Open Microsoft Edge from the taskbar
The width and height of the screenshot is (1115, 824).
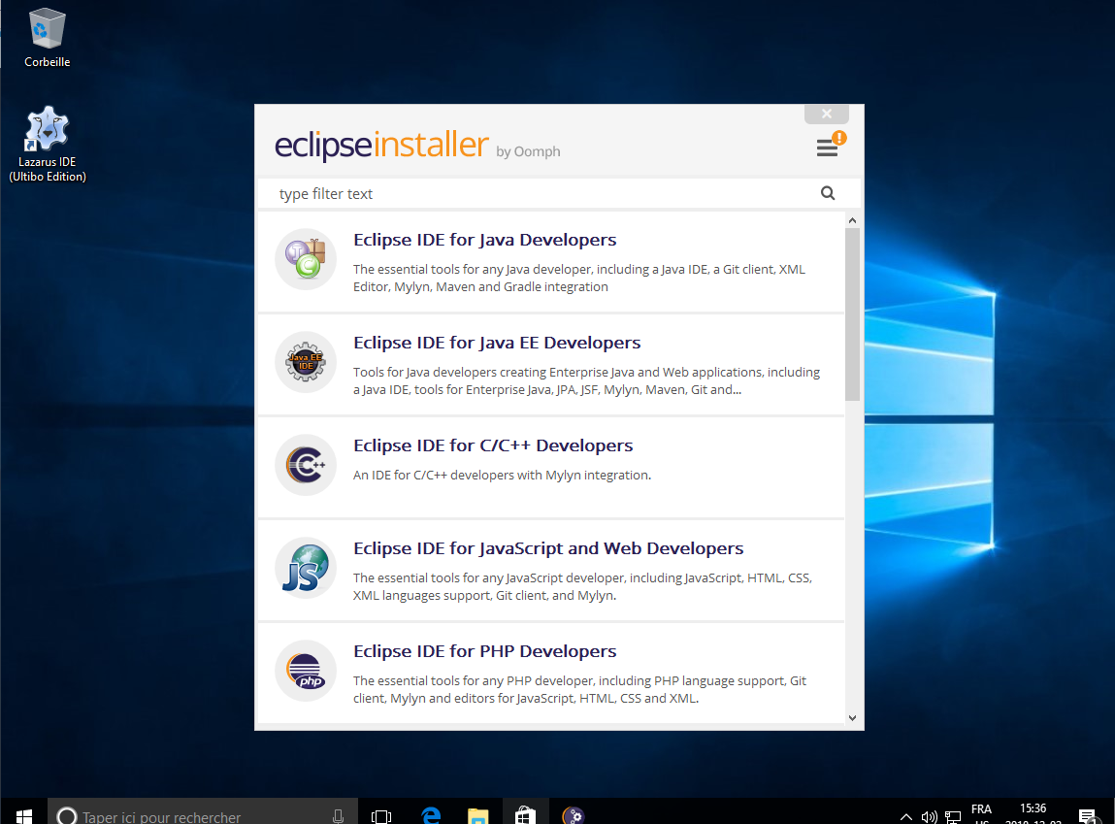[x=432, y=815]
